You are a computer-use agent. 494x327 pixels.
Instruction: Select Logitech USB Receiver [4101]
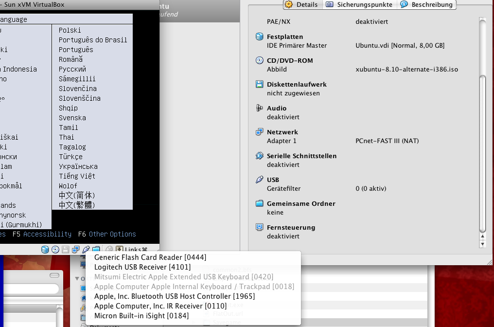[193, 267]
